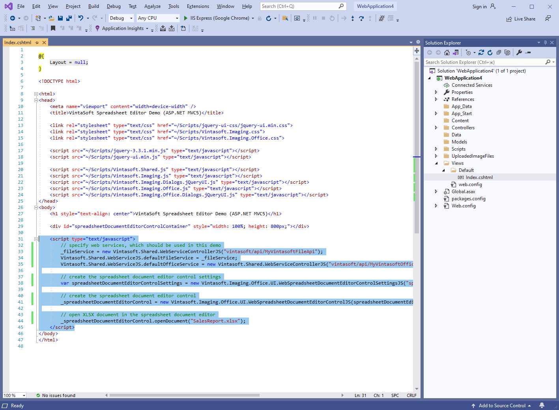Start IIS Express (Google Chrome) run button
The height and width of the screenshot is (410, 559).
click(186, 18)
